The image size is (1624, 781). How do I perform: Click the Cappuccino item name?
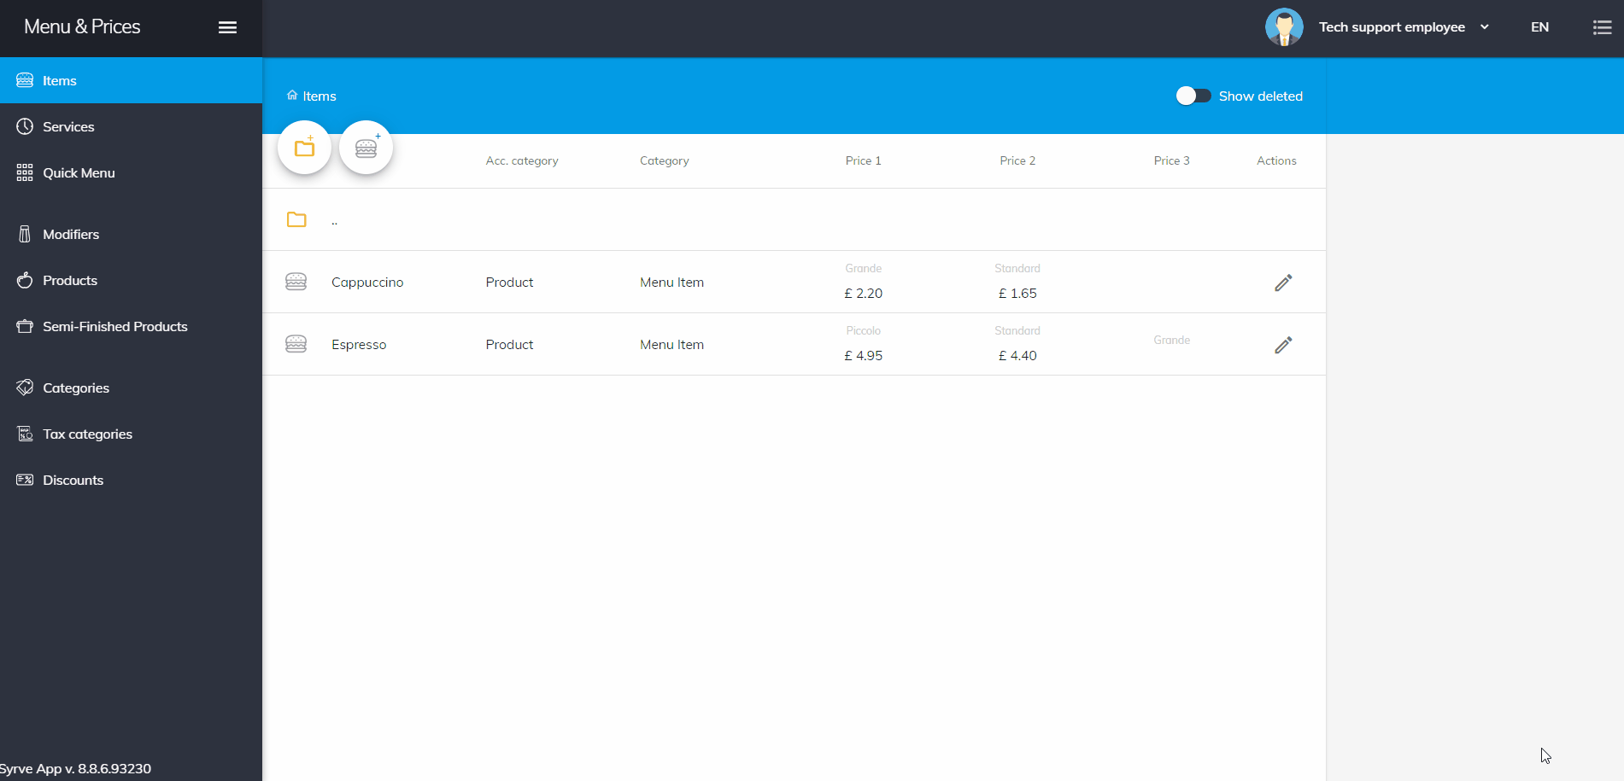point(367,283)
